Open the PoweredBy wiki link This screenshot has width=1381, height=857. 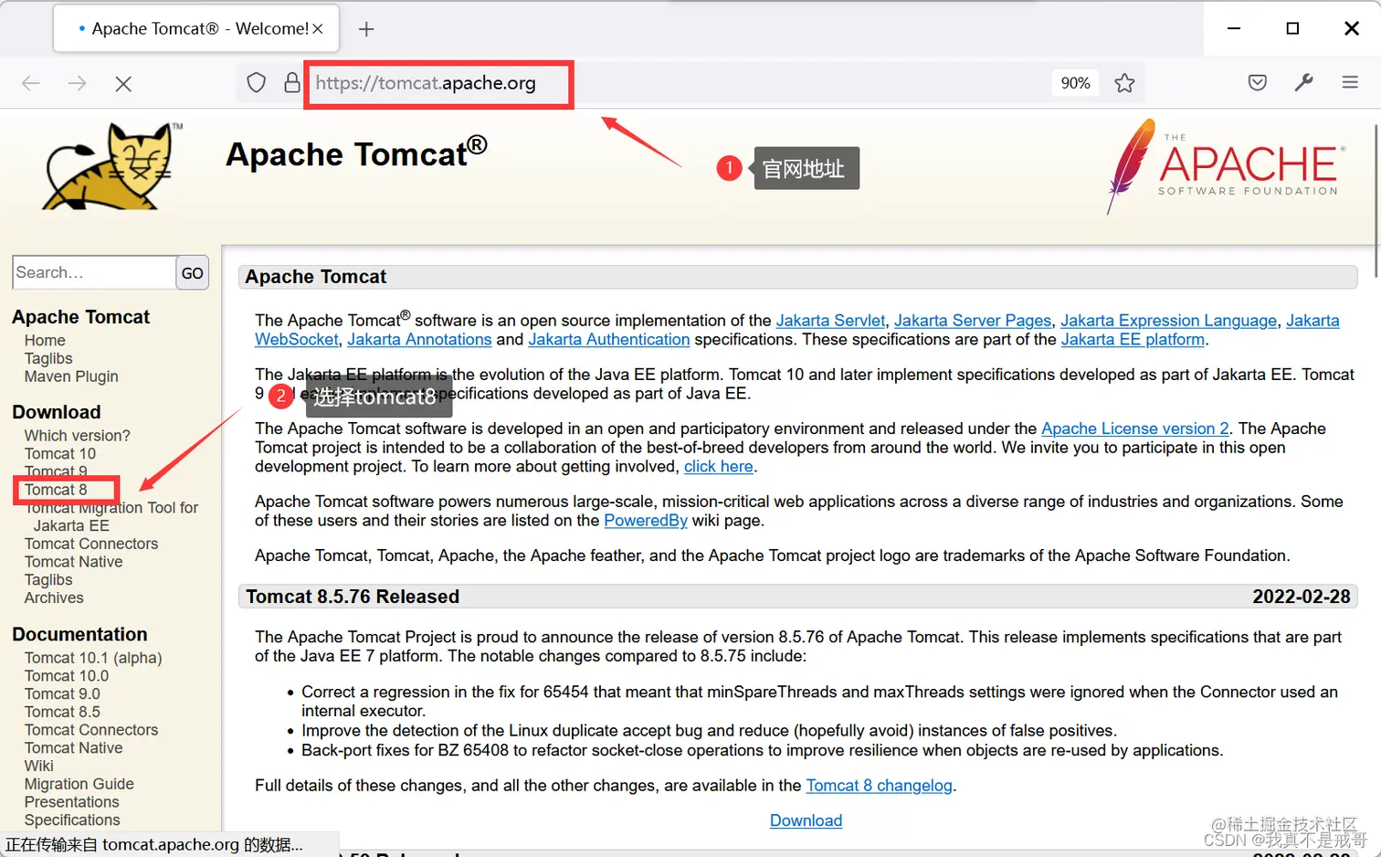[x=646, y=521]
